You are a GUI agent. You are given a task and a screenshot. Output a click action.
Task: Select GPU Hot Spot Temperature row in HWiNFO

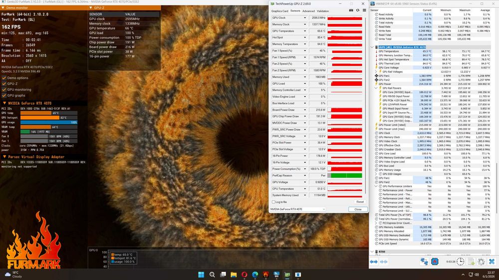point(433,59)
